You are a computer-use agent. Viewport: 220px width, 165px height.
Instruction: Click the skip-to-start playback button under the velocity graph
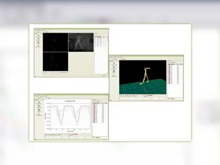click(x=46, y=134)
